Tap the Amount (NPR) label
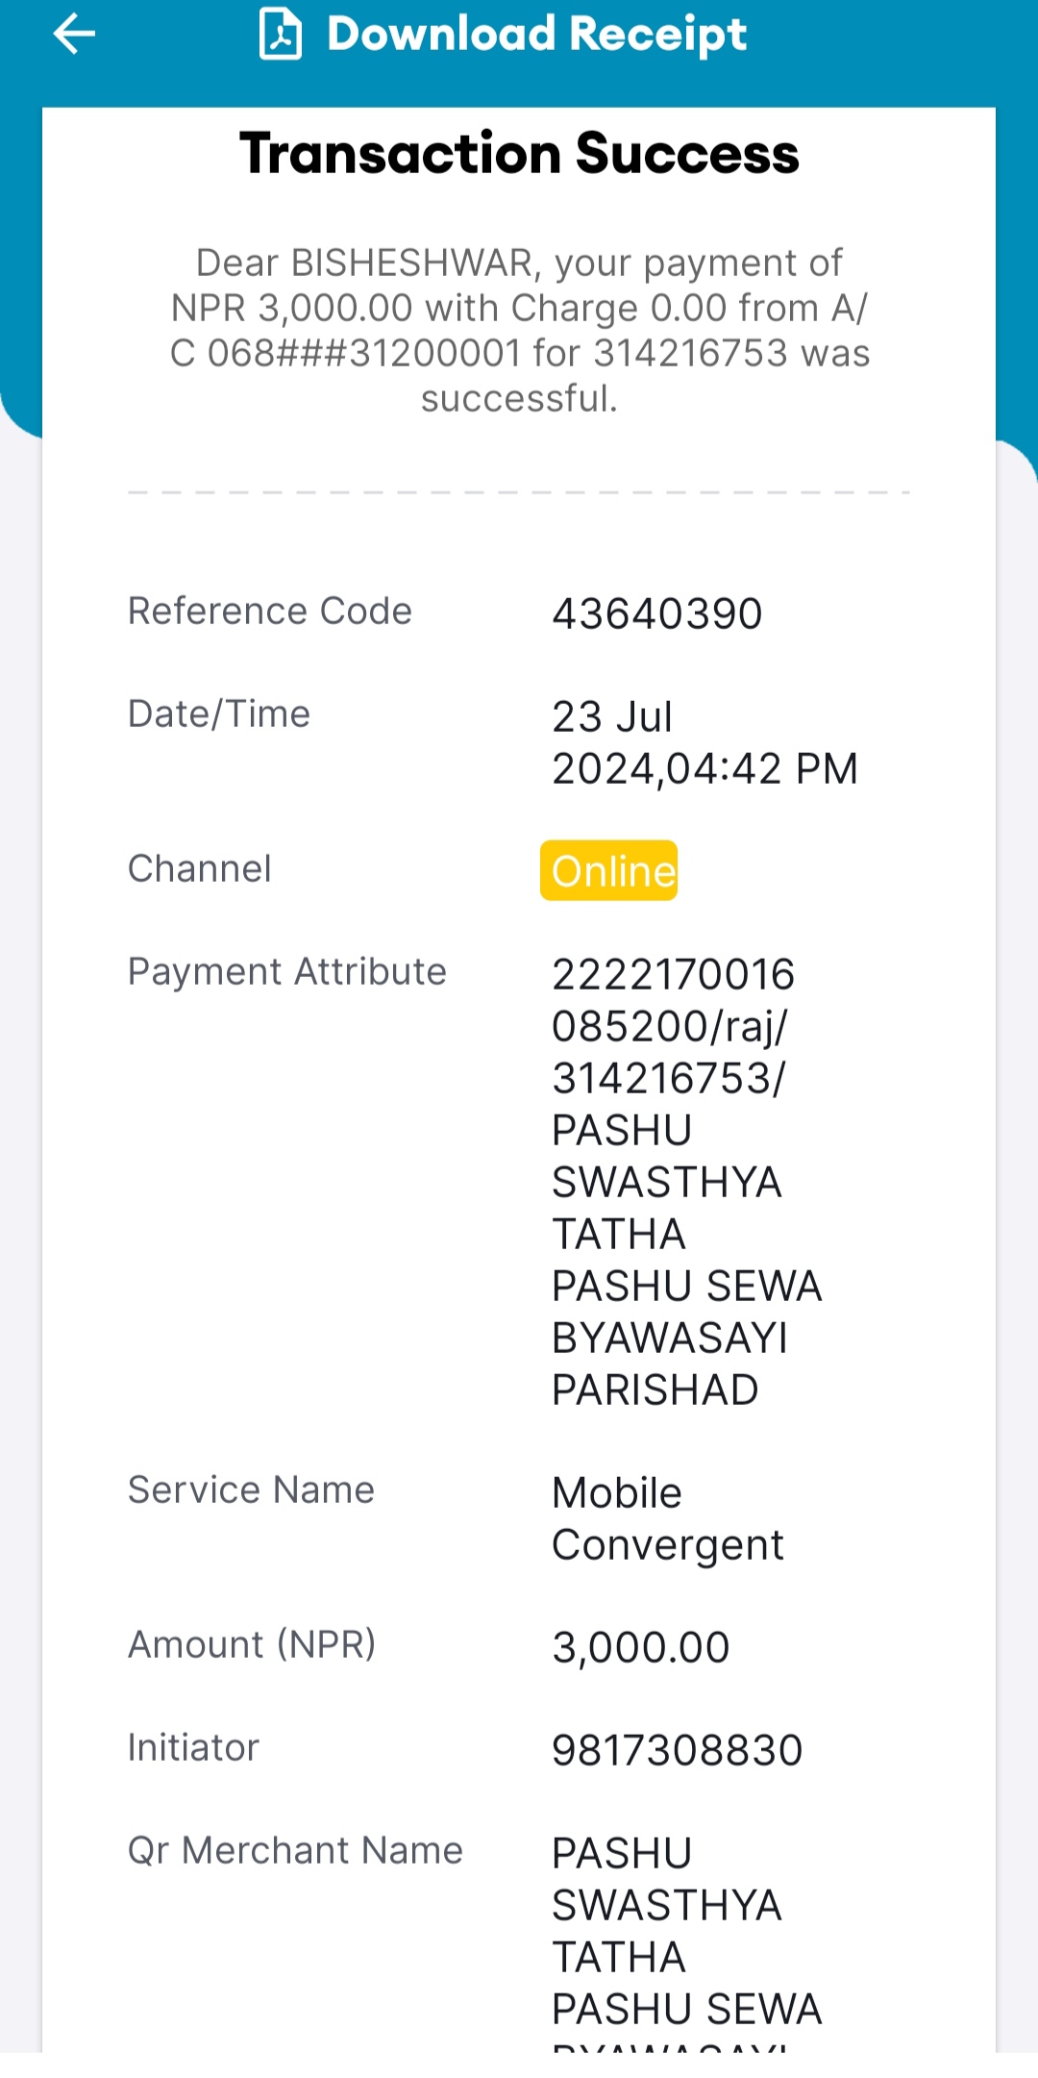Viewport: 1038px width, 2078px height. 252,1645
